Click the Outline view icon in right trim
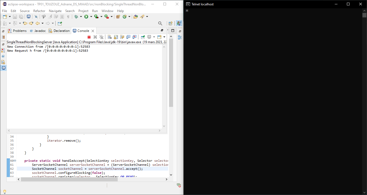This screenshot has width=367, height=195. (x=180, y=37)
